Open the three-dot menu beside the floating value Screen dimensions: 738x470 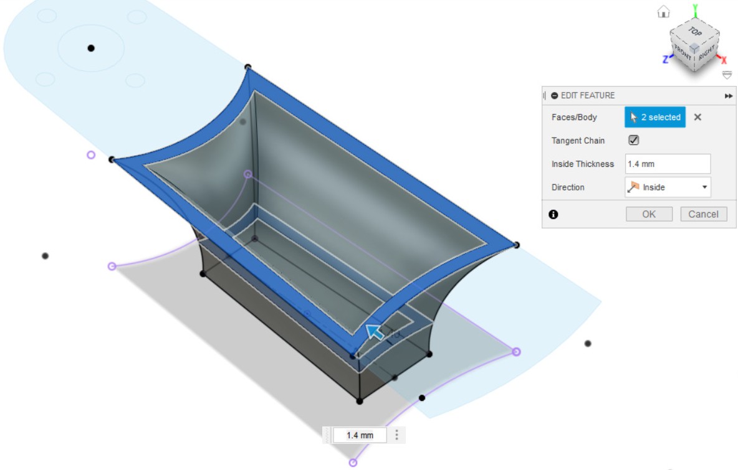tap(396, 435)
